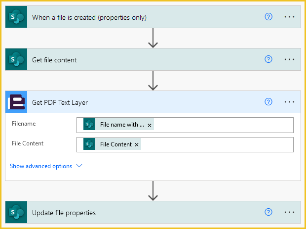This screenshot has height=229, width=306.
Task: Open help for 'When a file is created' step
Action: [268, 17]
